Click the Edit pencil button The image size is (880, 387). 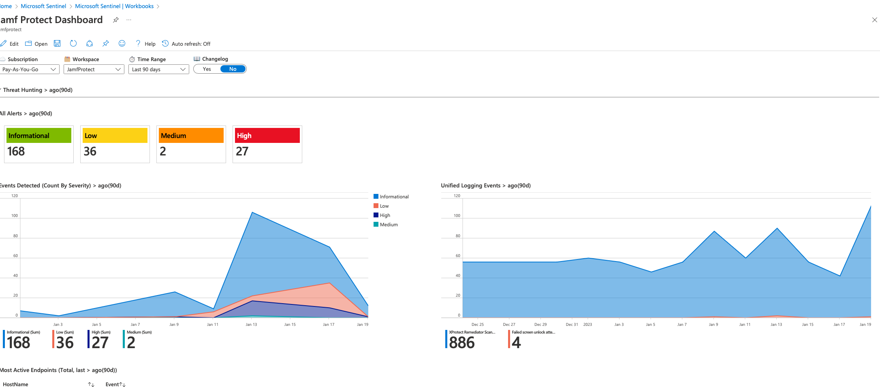point(9,44)
